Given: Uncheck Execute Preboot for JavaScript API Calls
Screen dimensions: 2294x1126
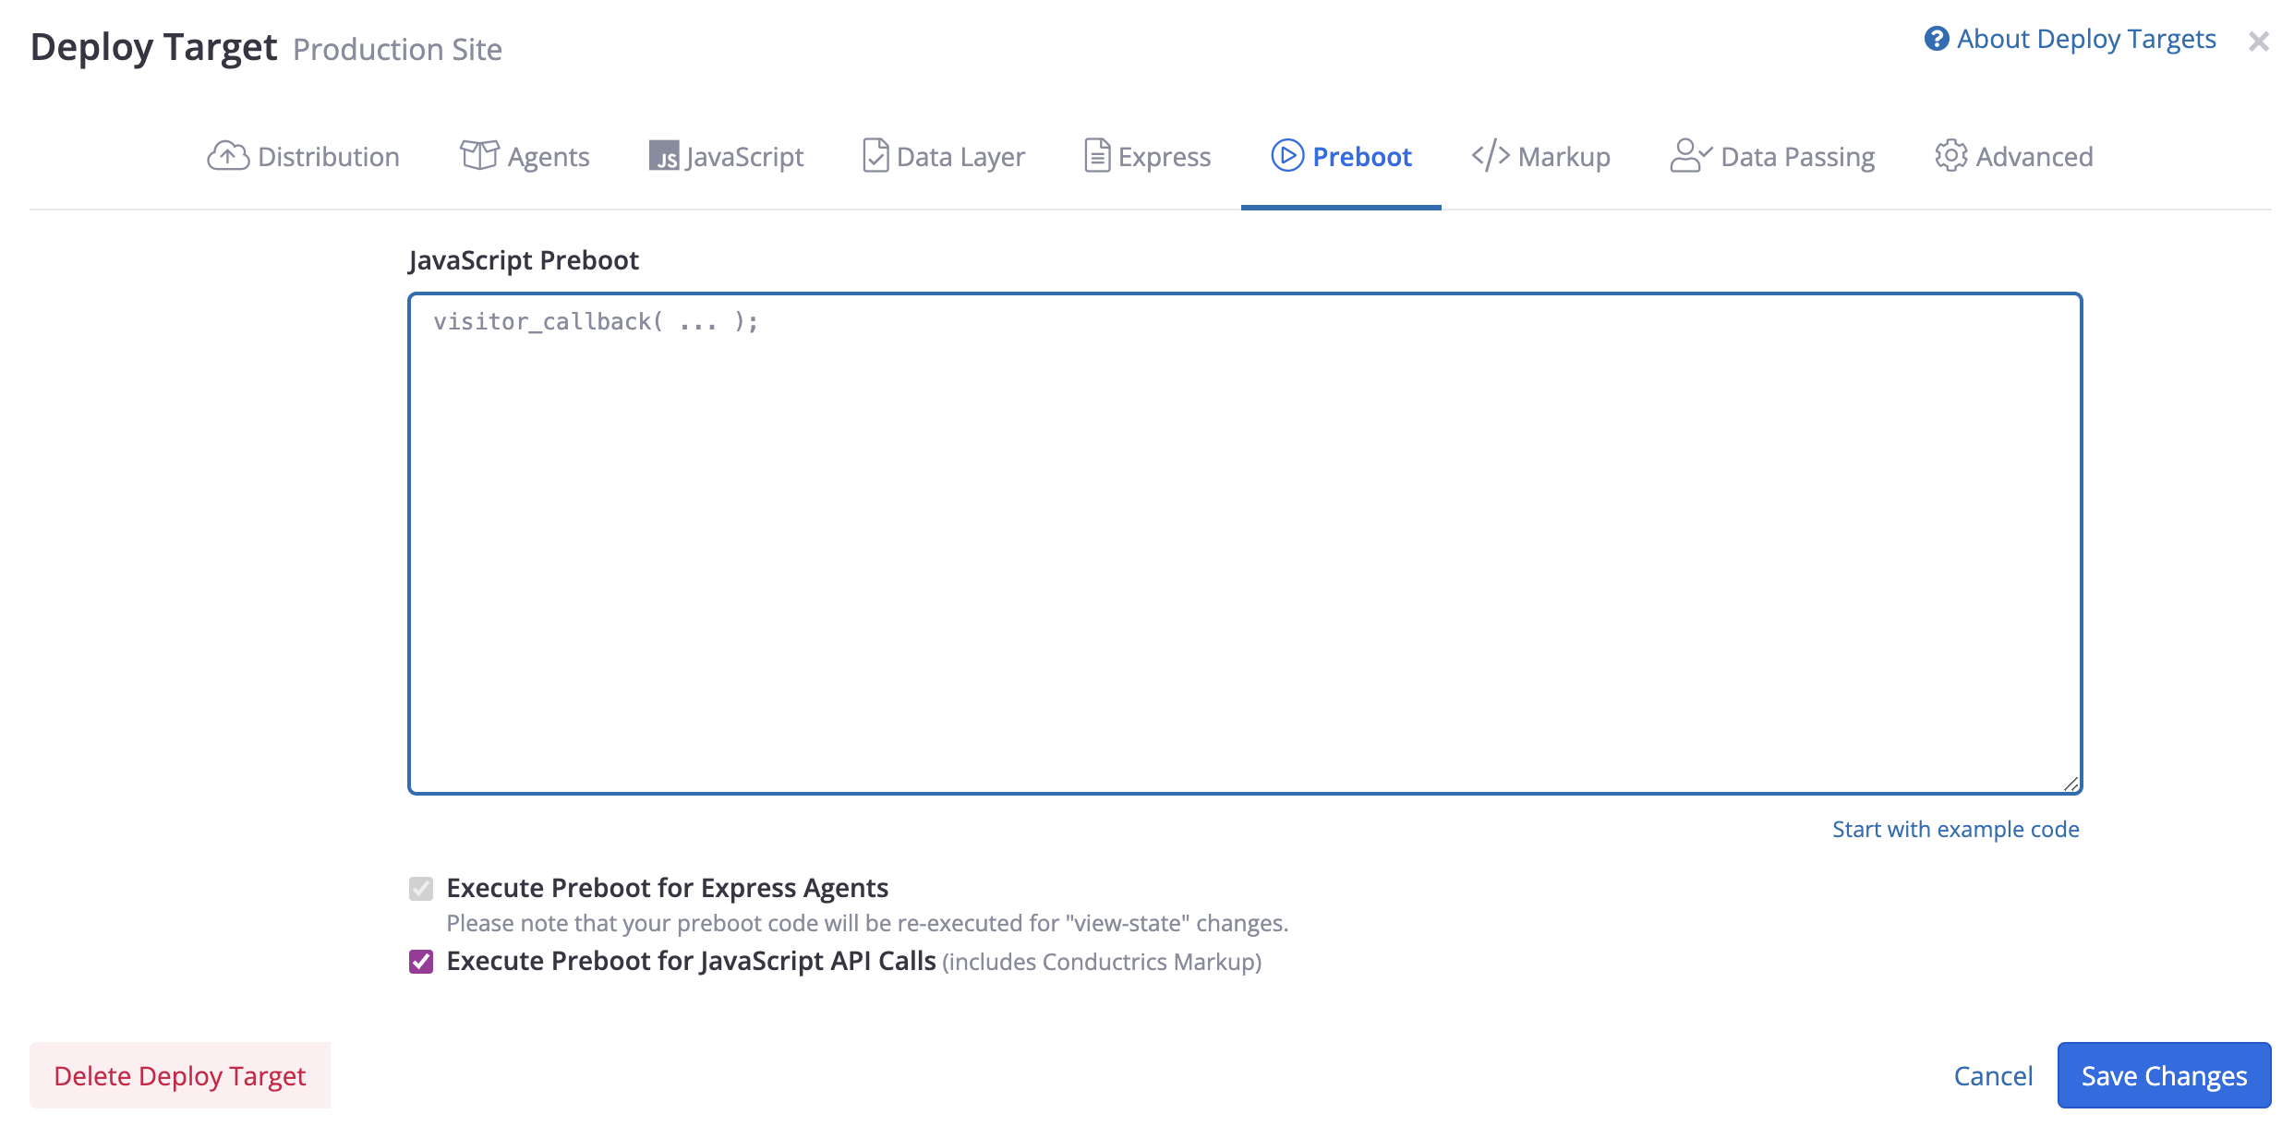Looking at the screenshot, I should pyautogui.click(x=421, y=962).
